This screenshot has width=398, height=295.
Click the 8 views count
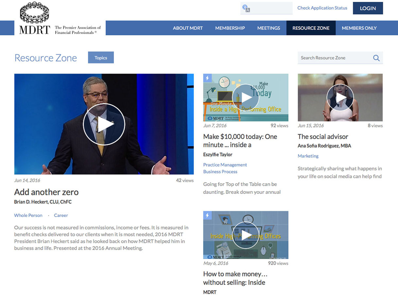375,126
